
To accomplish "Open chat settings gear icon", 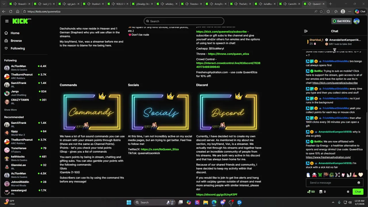I will pos(348,191).
